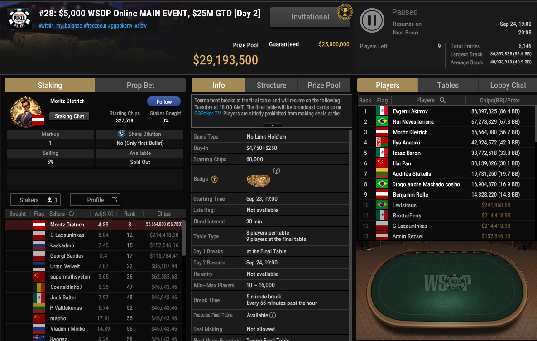This screenshot has width=537, height=341.
Task: Click the players search magnifier icon
Action: [442, 100]
